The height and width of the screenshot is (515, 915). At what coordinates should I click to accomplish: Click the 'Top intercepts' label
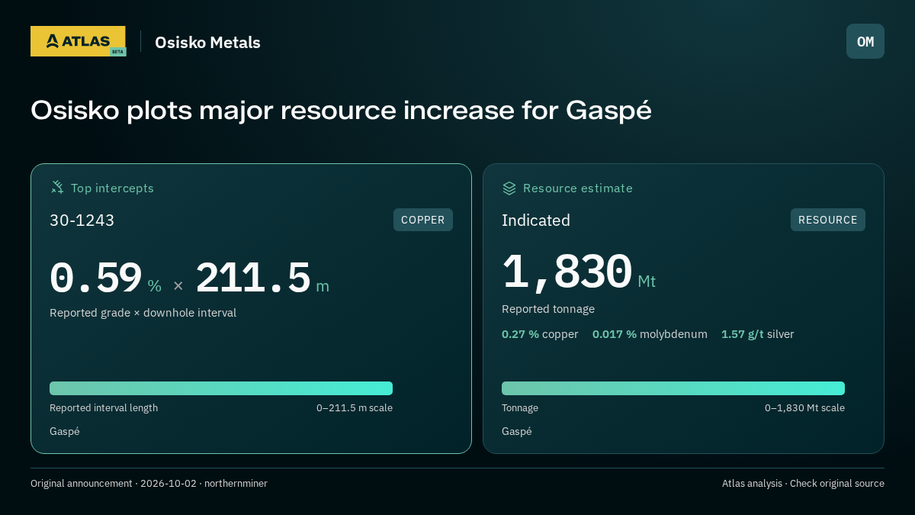click(112, 188)
